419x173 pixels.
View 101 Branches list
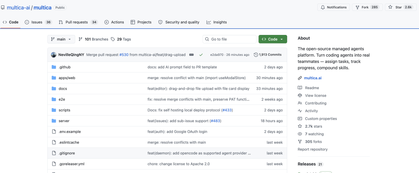click(x=93, y=39)
